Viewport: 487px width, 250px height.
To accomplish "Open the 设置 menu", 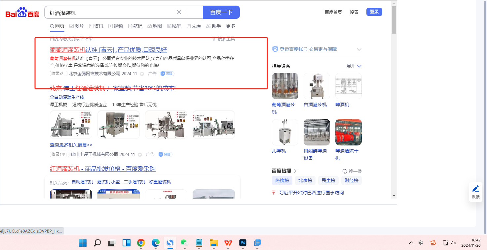I will [x=354, y=12].
